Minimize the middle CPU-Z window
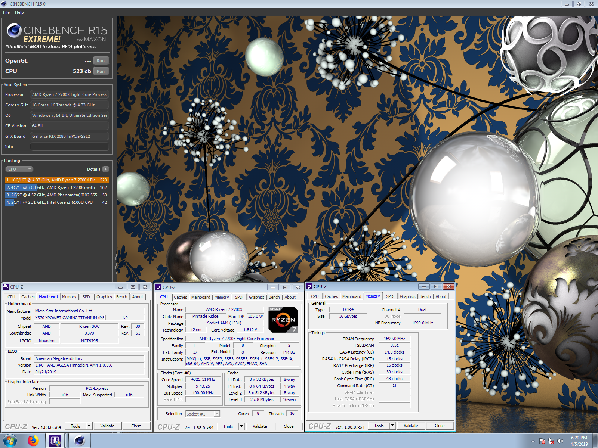Viewport: 598px width, 448px height. [273, 287]
